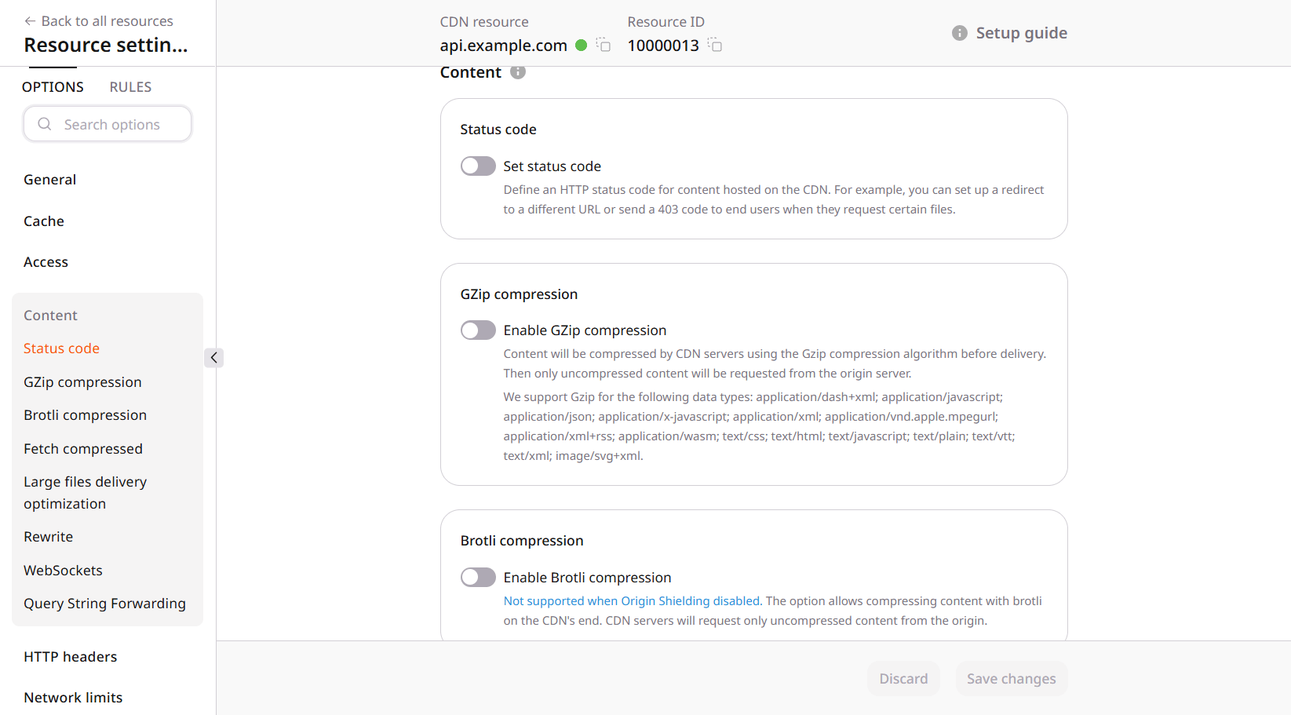This screenshot has width=1291, height=715.
Task: Open the HTTP headers section
Action: 70,657
